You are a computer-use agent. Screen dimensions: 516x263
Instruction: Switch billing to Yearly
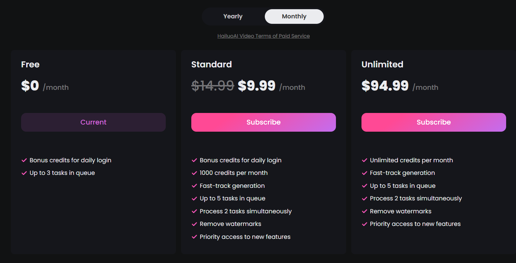click(x=233, y=16)
